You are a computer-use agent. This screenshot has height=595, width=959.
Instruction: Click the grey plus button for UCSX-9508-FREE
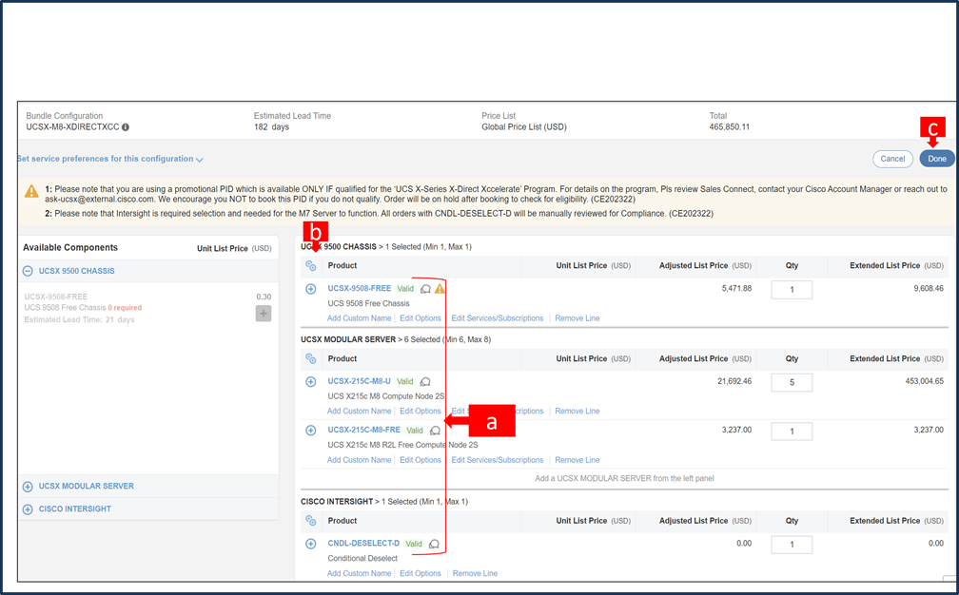click(263, 314)
